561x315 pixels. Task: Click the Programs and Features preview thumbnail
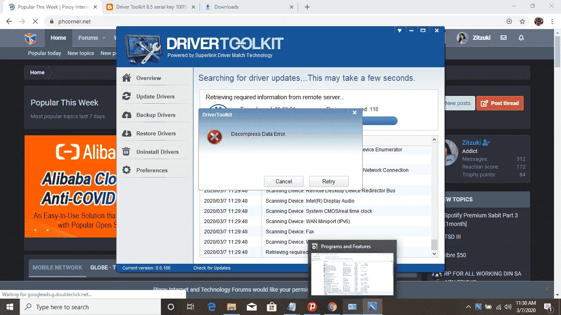click(x=352, y=274)
